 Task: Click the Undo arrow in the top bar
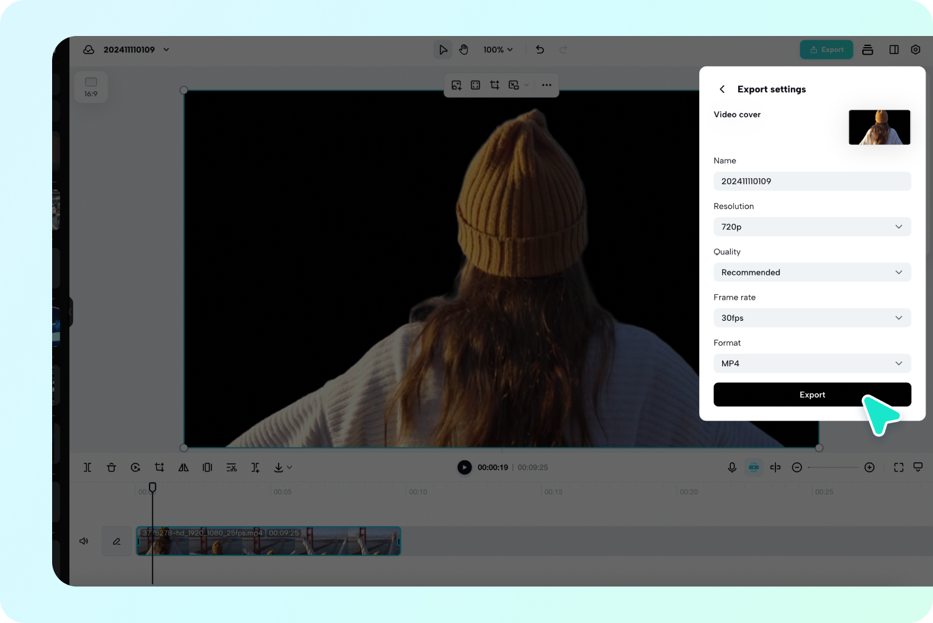[x=540, y=50]
